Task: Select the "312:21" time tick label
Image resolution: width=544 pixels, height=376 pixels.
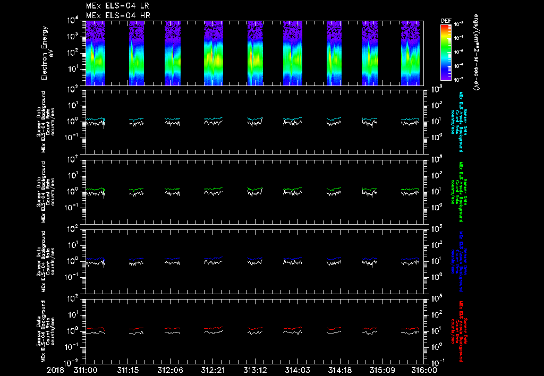Action: 212,371
